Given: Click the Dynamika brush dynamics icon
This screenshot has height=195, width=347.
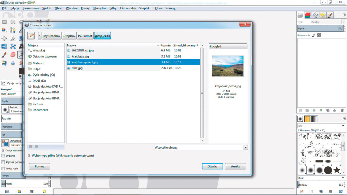Looking at the screenshot, I should [5, 143].
